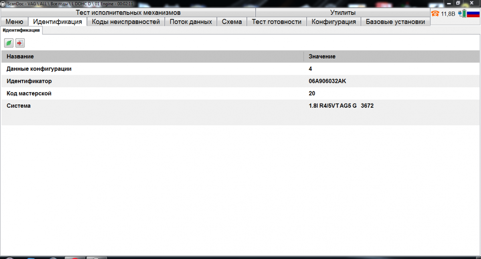481x259 pixels.
Task: Click the workshop code value 20
Action: tap(312, 93)
